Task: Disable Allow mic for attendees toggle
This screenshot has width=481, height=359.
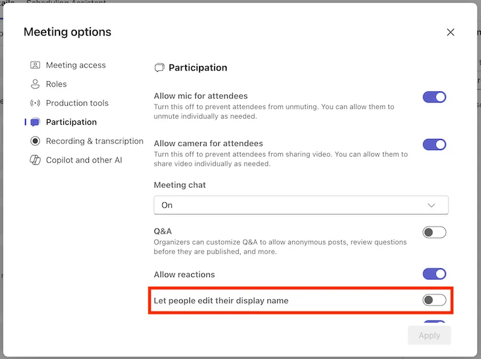Action: tap(435, 97)
